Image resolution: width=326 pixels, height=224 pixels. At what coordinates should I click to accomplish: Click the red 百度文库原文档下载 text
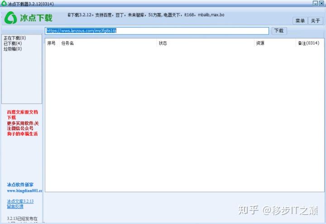point(23,114)
